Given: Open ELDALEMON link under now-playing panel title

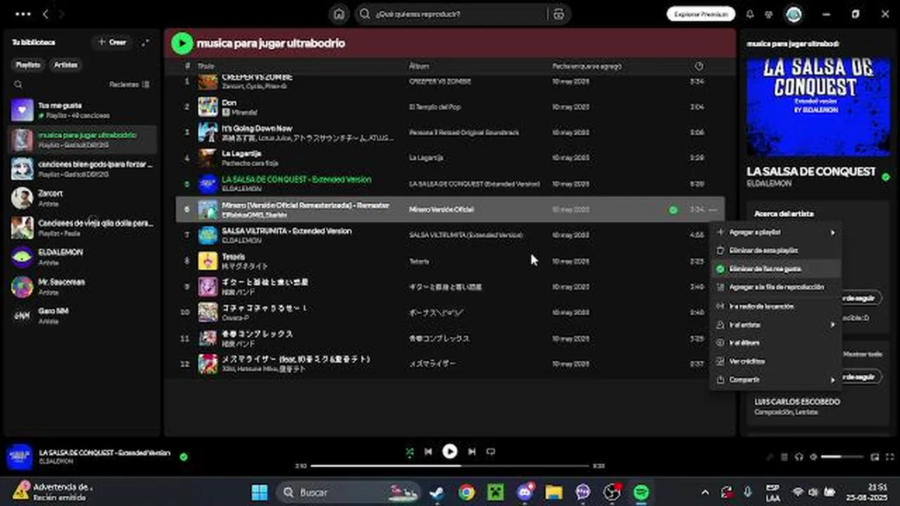Looking at the screenshot, I should pyautogui.click(x=769, y=183).
